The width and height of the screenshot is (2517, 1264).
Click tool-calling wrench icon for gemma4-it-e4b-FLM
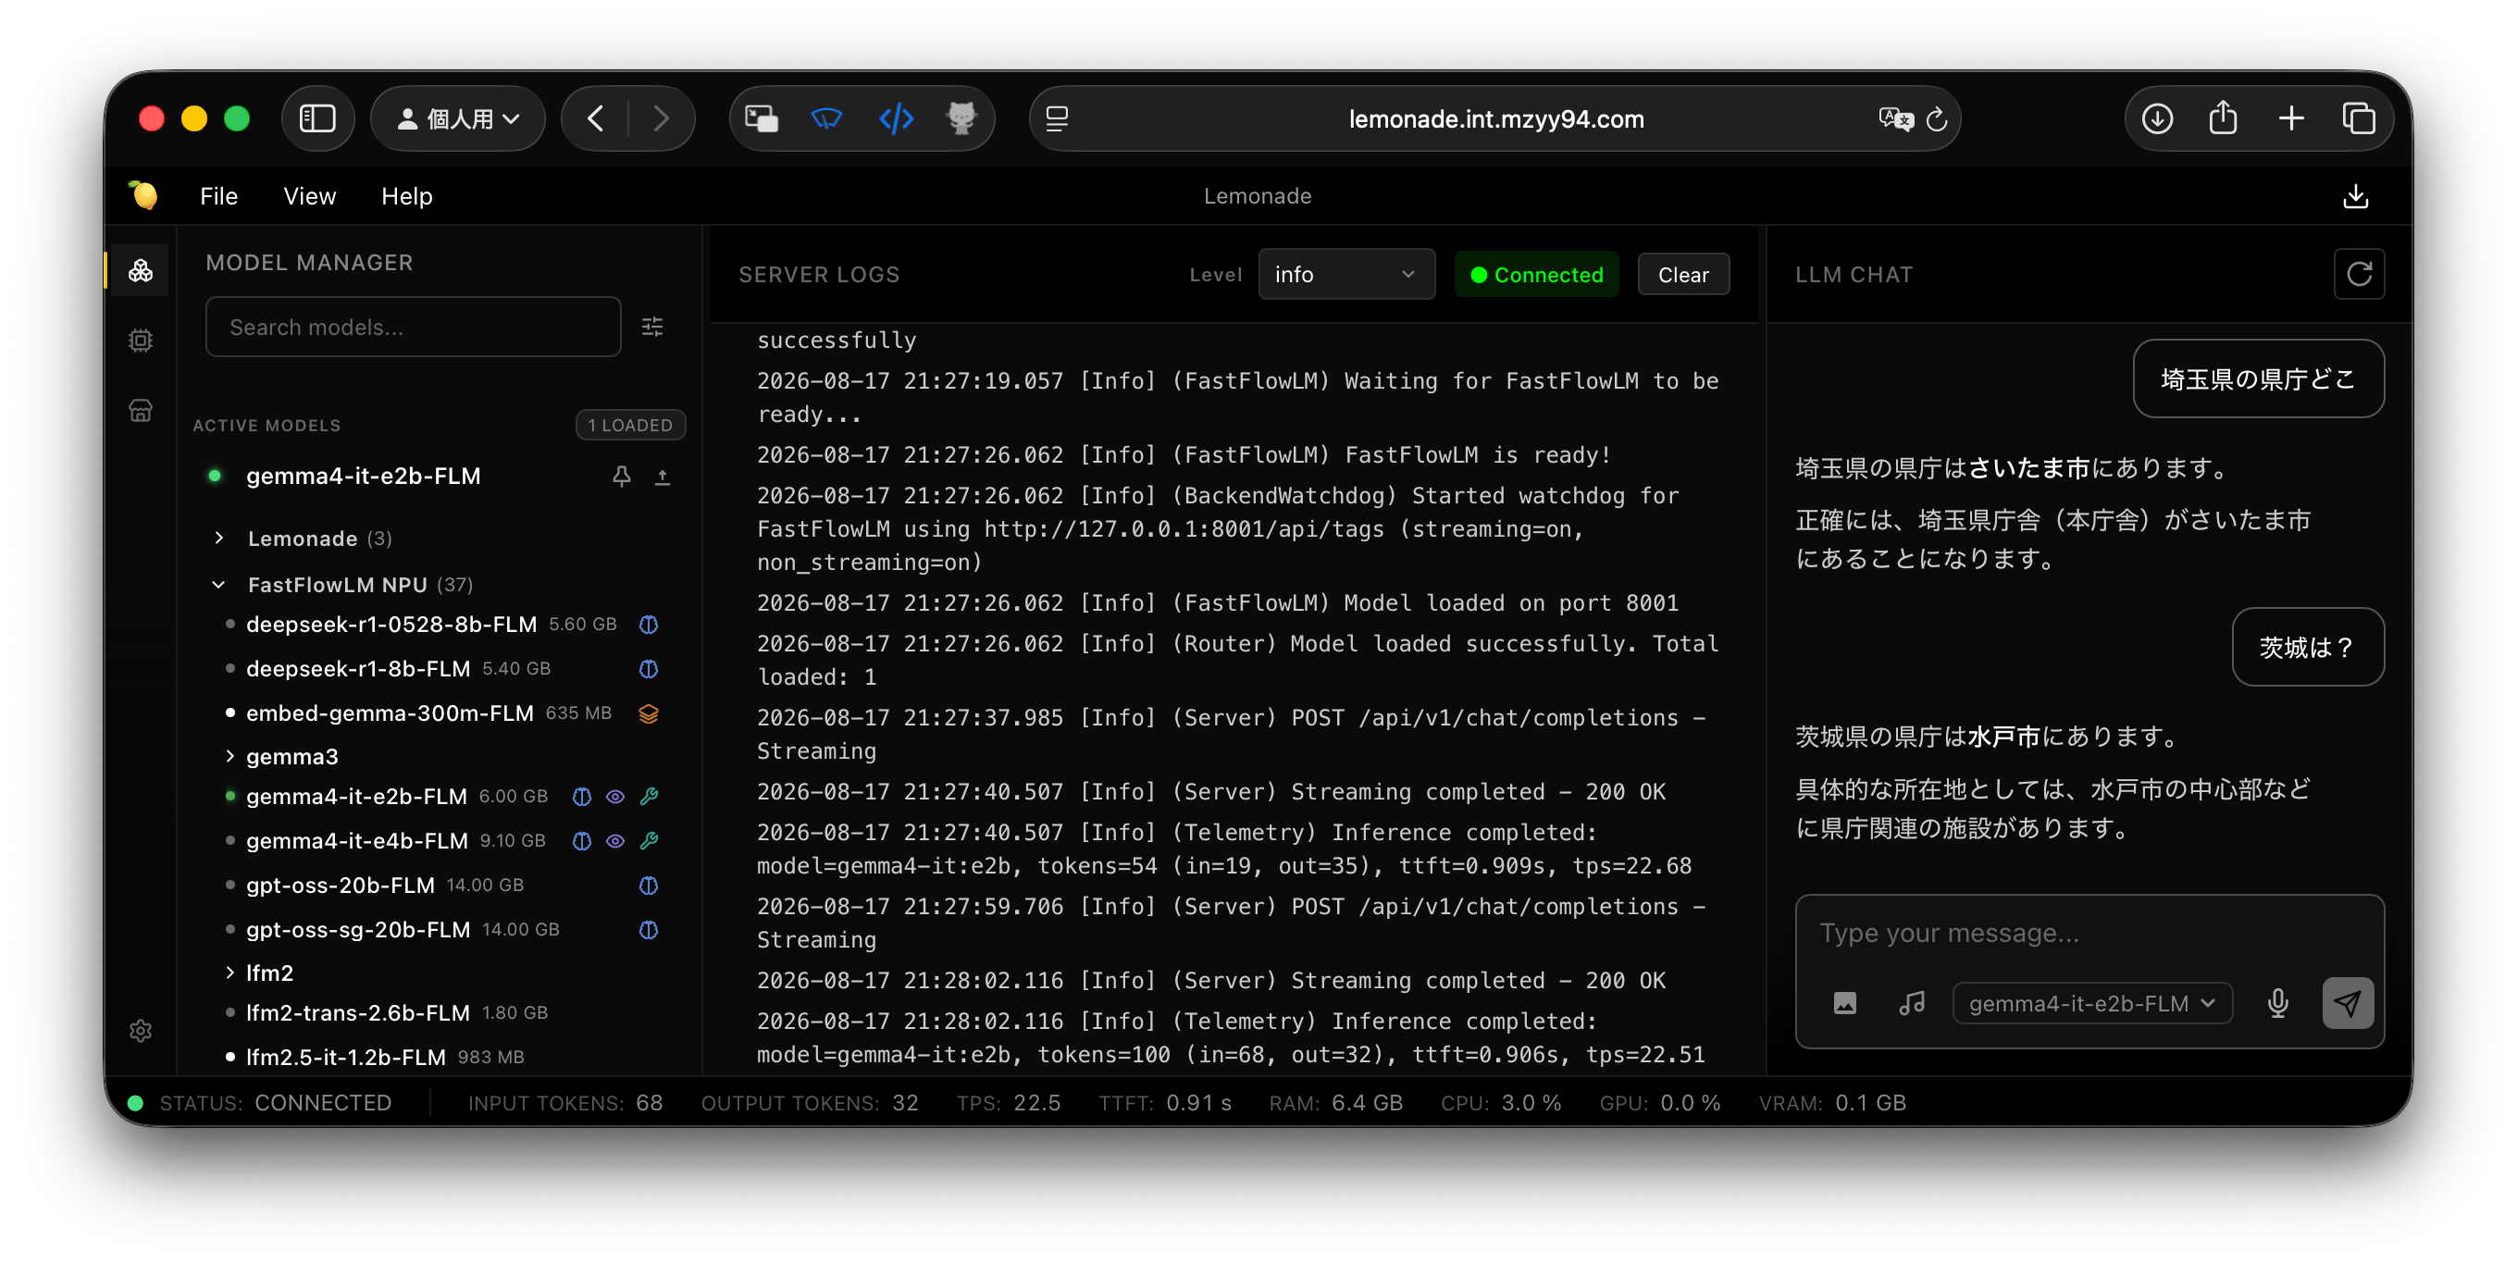(x=649, y=840)
